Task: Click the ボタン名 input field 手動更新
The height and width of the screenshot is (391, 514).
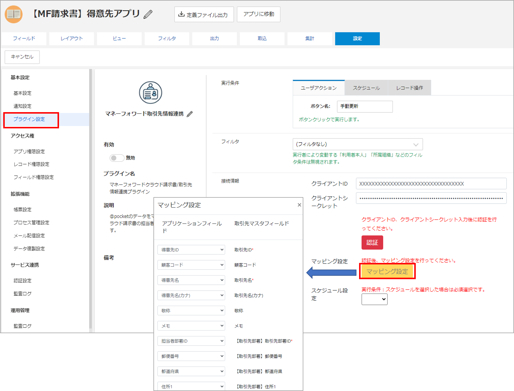Action: (365, 106)
